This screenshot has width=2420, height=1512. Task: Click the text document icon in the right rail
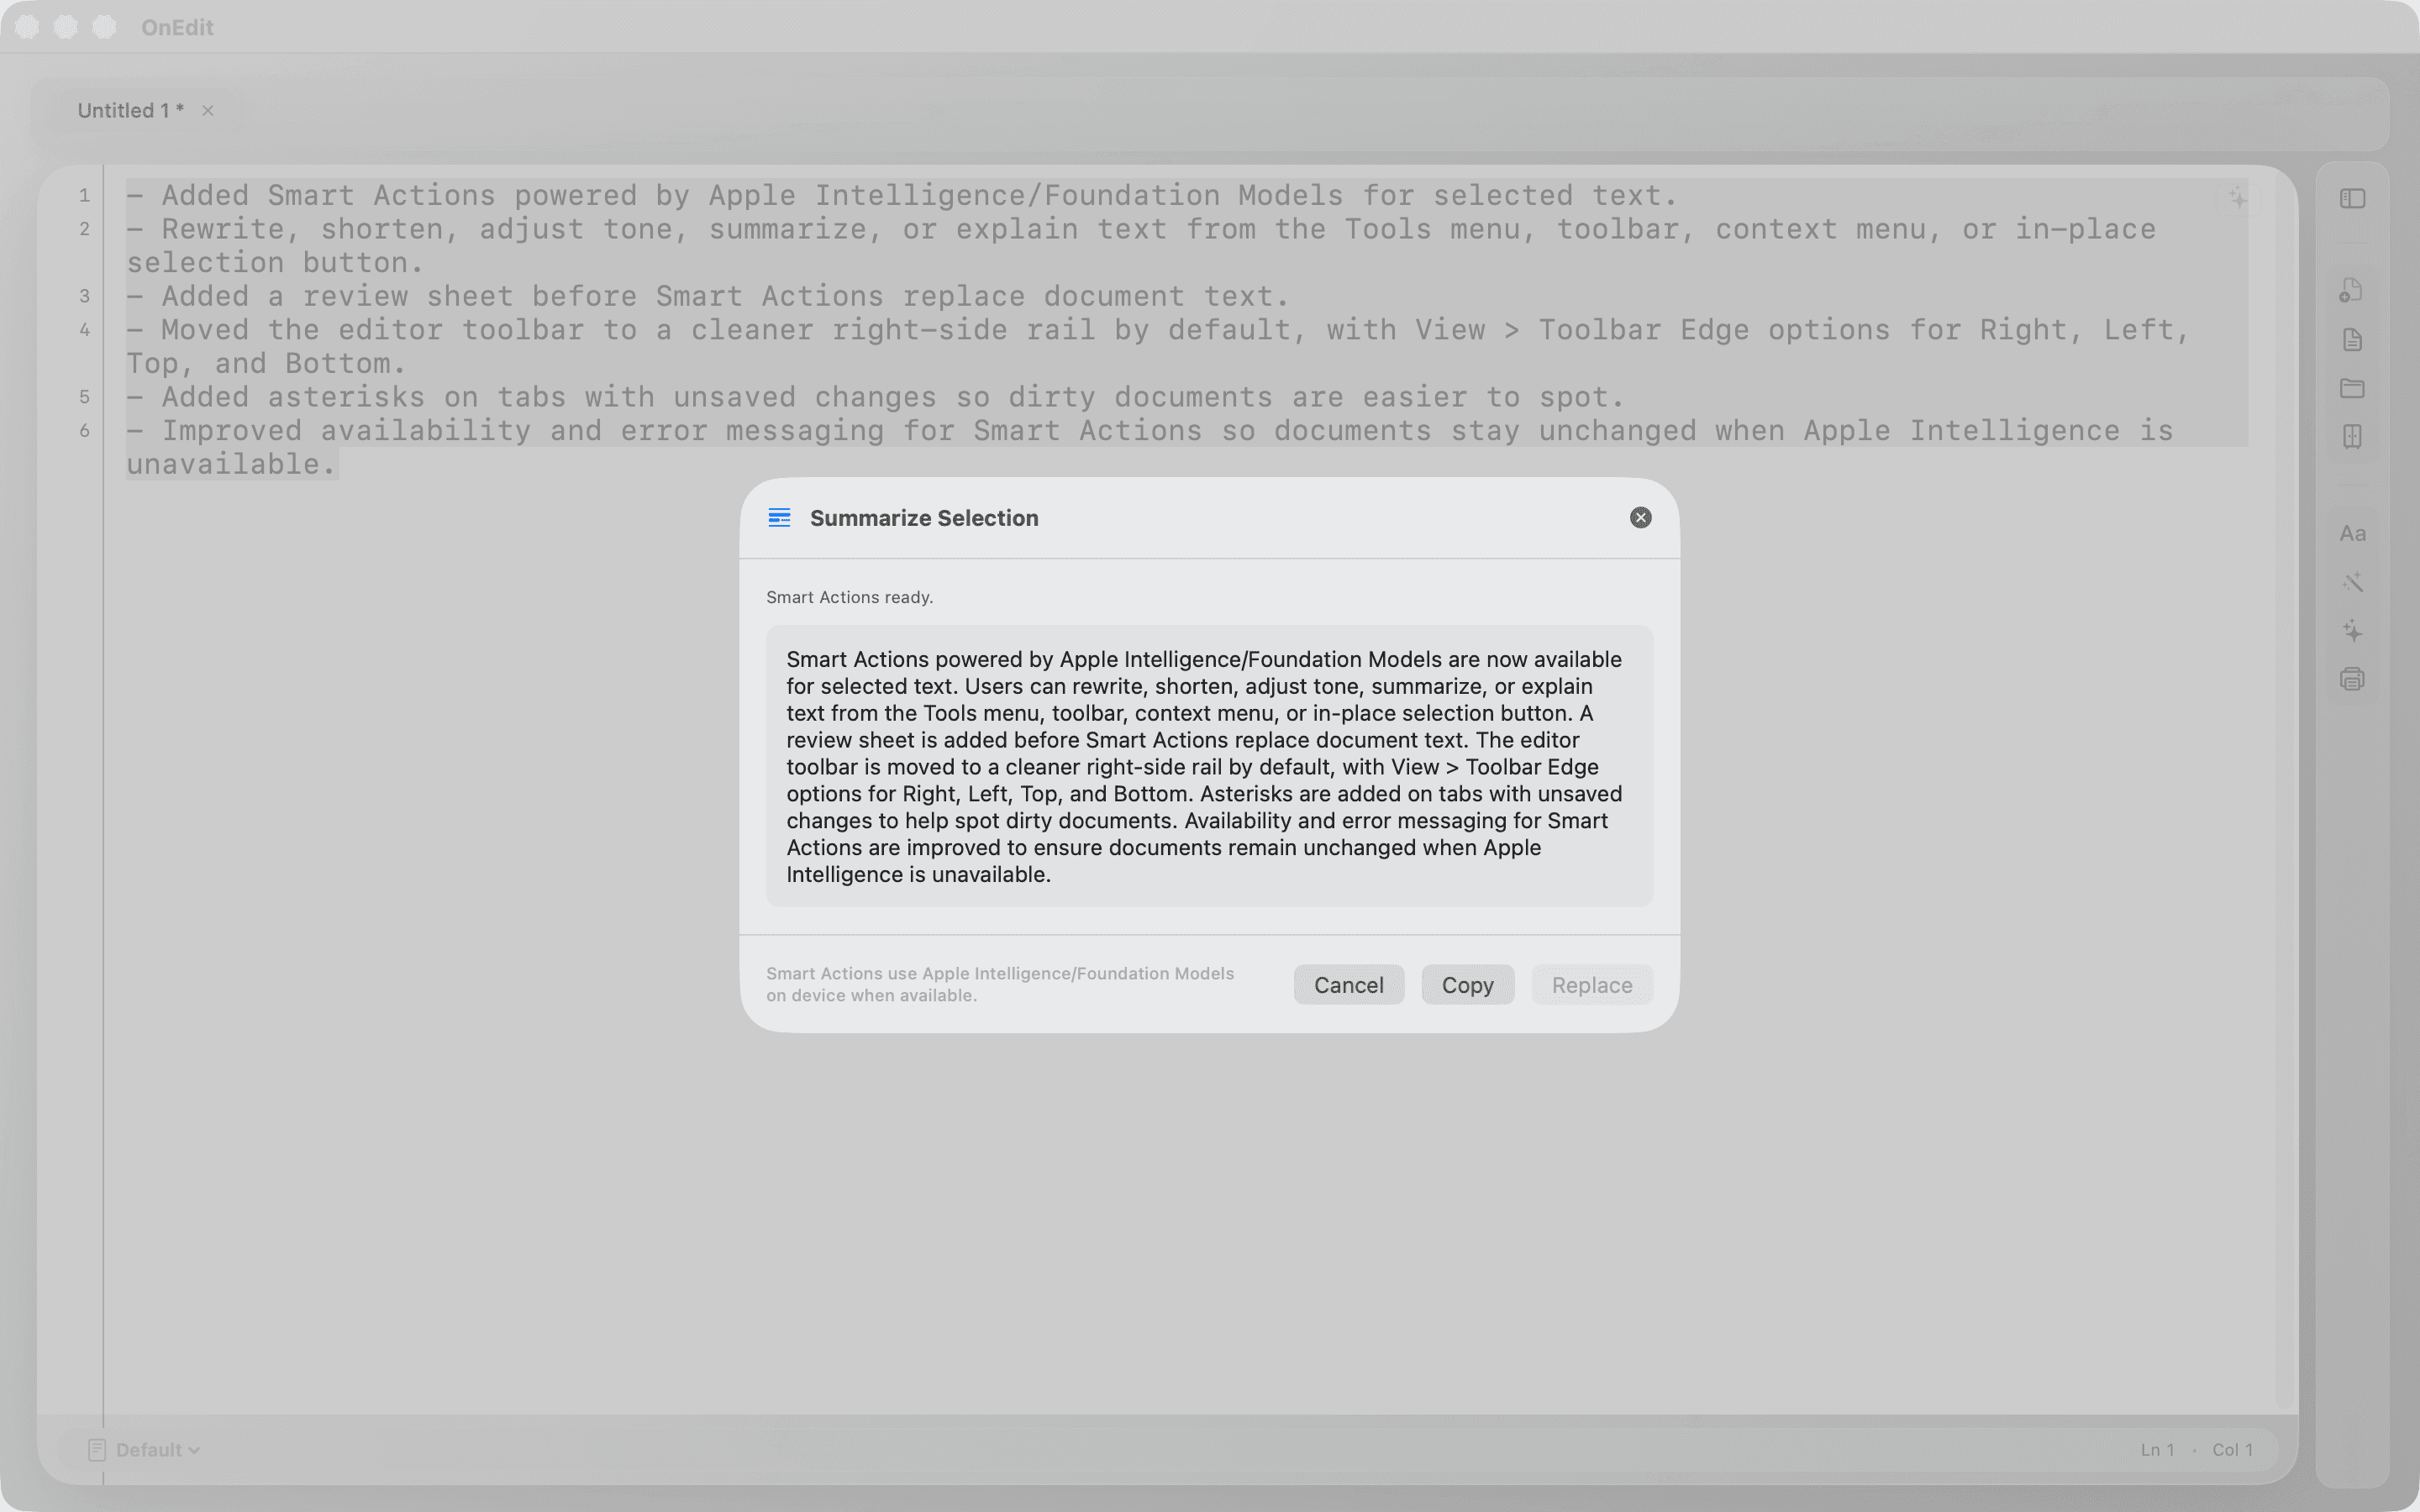pos(2352,339)
